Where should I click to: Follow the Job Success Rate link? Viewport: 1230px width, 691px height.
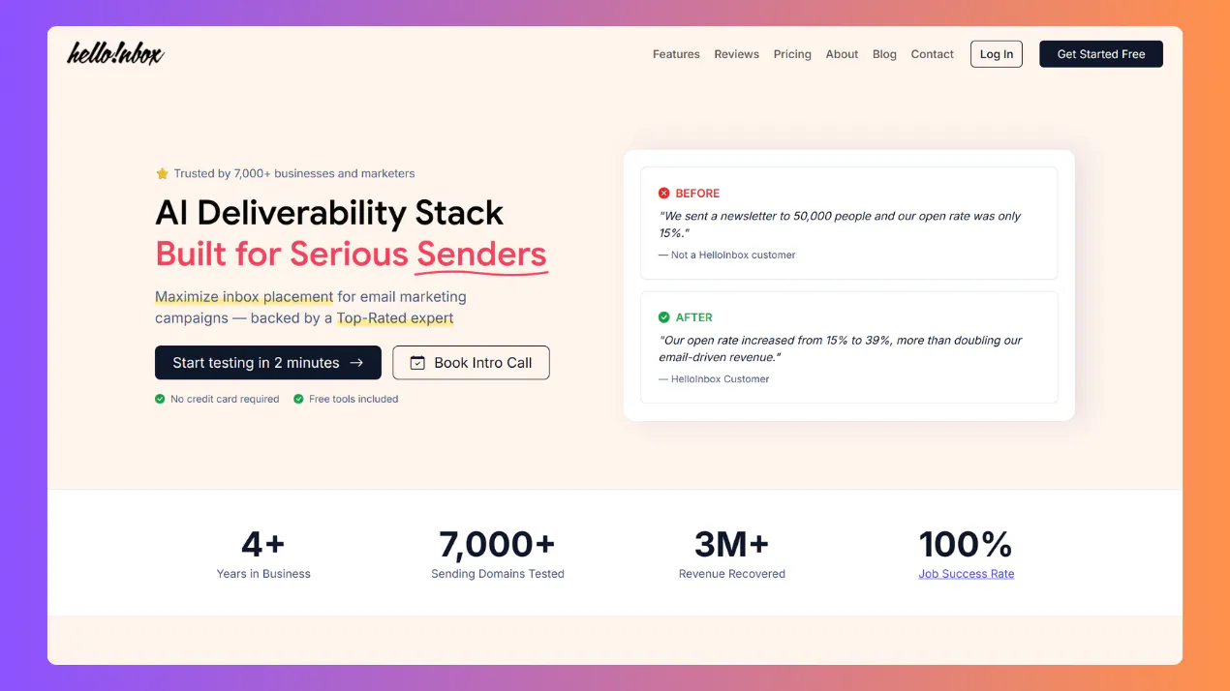click(967, 574)
